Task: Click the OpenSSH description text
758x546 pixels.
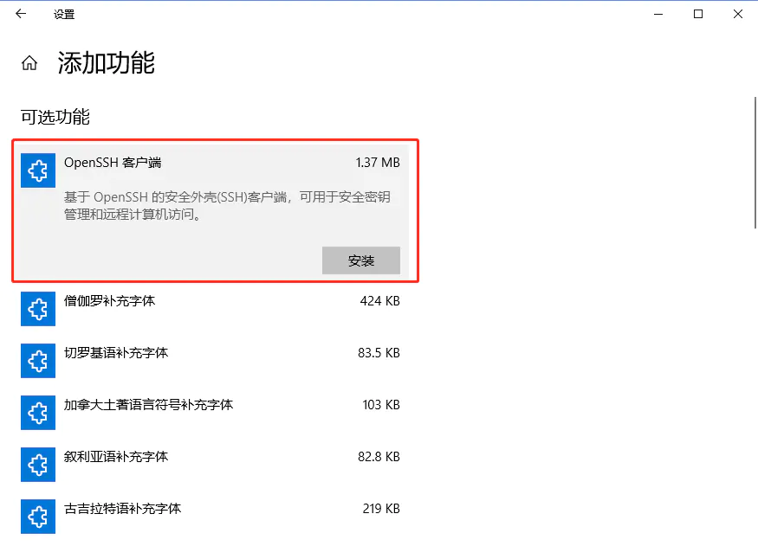Action: [x=227, y=206]
